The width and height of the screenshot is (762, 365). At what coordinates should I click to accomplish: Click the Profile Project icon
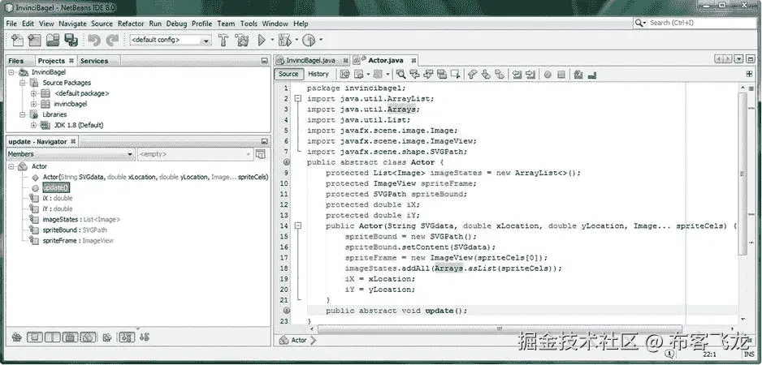(309, 41)
